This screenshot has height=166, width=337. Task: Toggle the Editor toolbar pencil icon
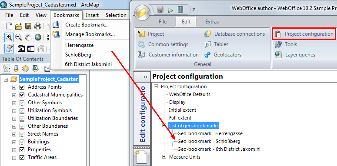(9, 49)
